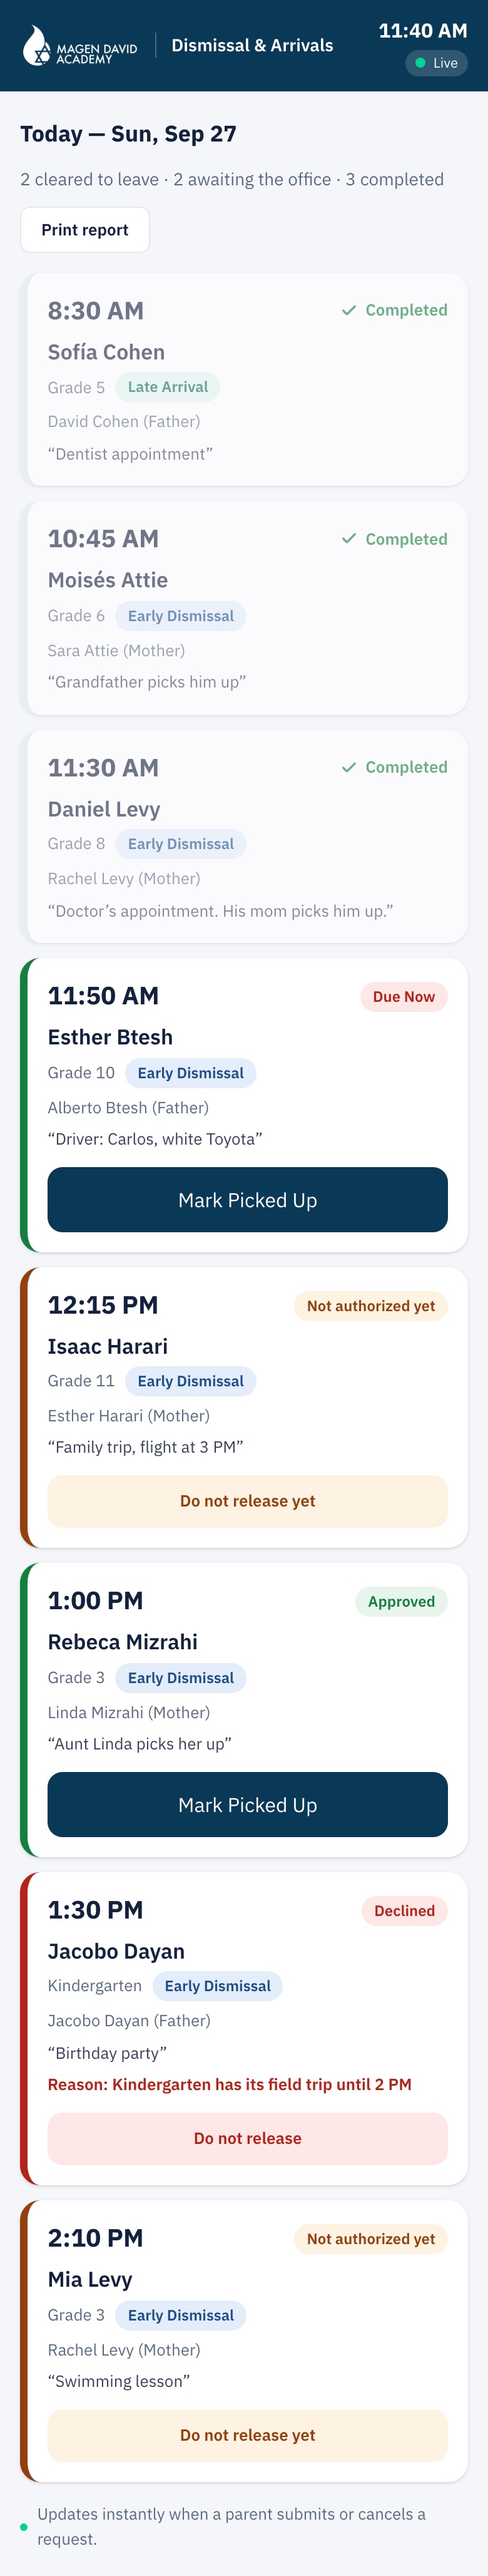Click the green dot beside the updates note
This screenshot has width=488, height=2576.
24,2527
